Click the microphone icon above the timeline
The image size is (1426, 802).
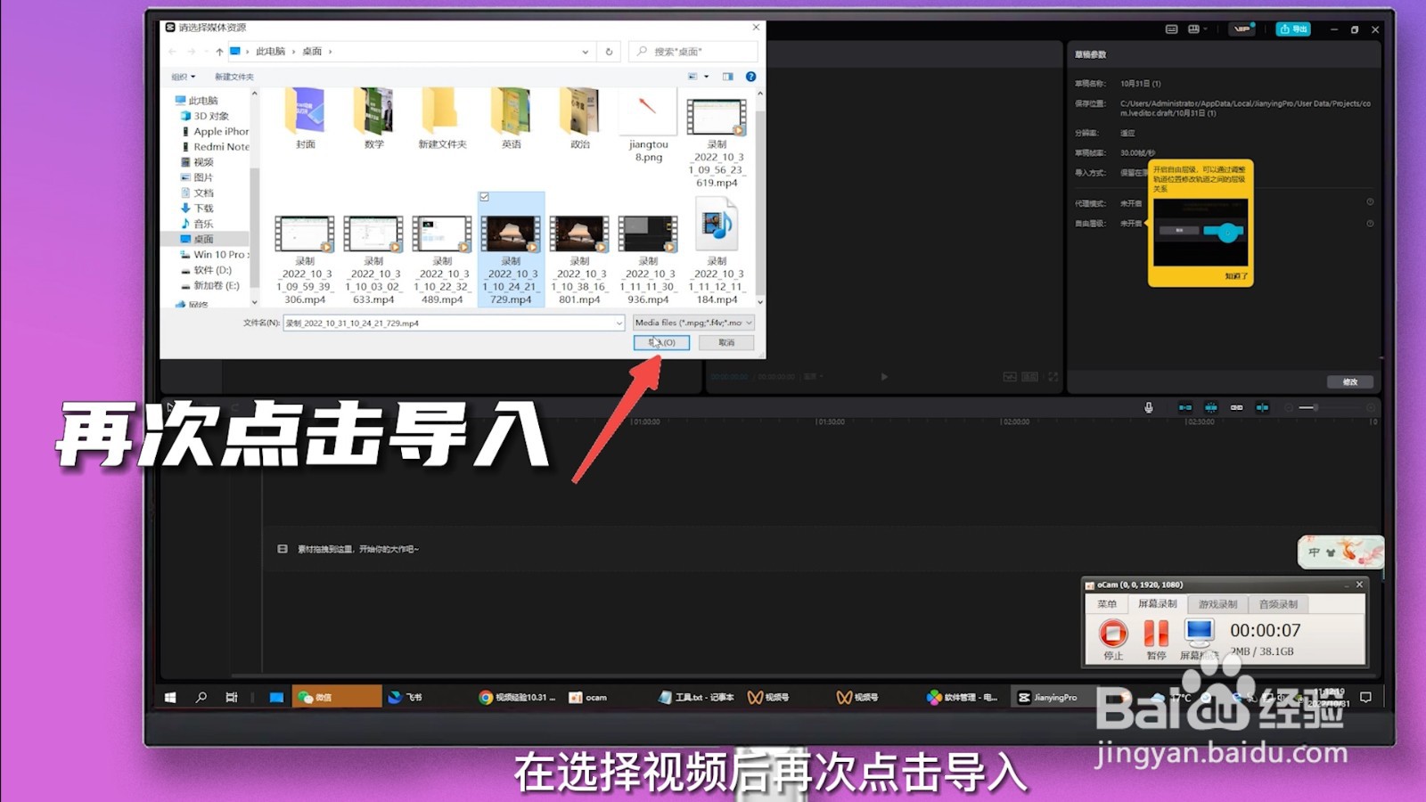coord(1149,407)
